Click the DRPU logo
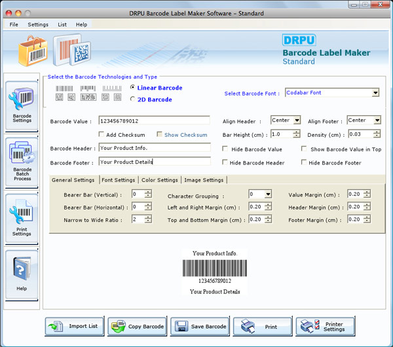393x347 pixels. (x=299, y=40)
